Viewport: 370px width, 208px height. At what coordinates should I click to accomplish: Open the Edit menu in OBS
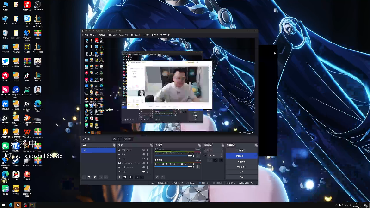pyautogui.click(x=93, y=35)
